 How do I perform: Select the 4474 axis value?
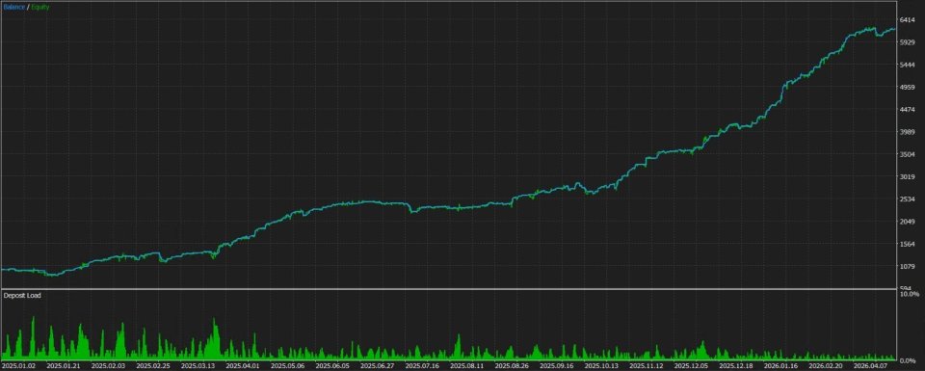coord(907,109)
